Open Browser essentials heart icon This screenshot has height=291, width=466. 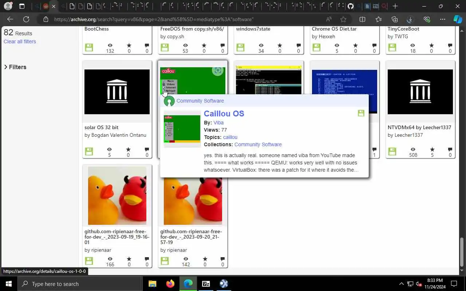[427, 19]
